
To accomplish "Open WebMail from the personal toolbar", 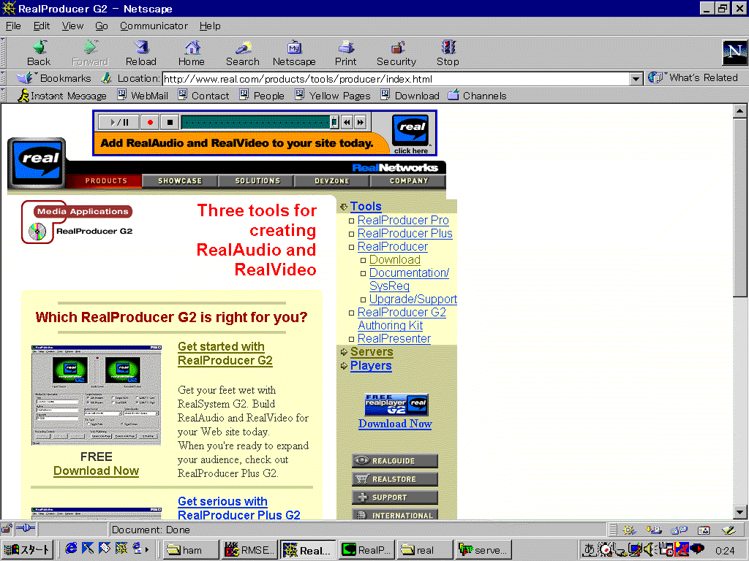I will 143,96.
